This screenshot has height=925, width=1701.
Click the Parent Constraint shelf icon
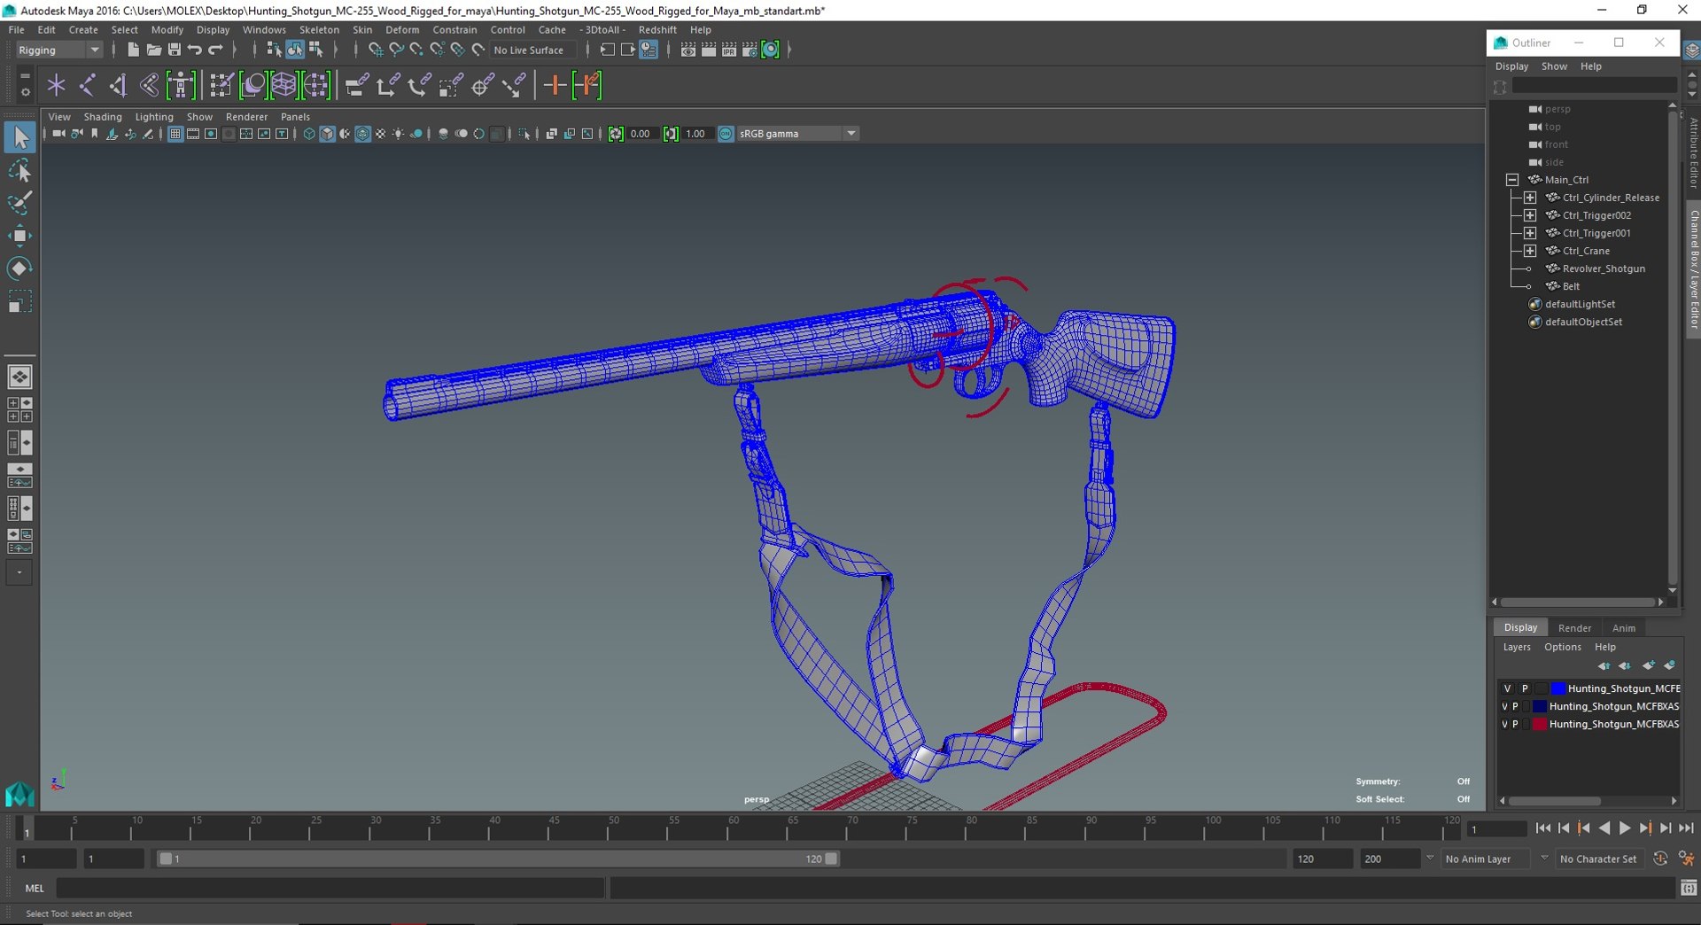click(357, 85)
